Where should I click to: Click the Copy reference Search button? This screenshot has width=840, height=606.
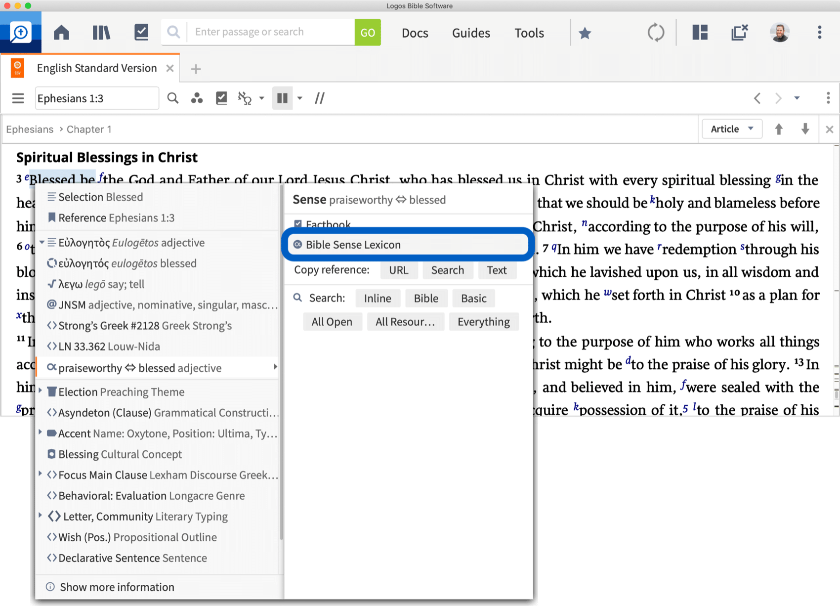click(x=447, y=270)
